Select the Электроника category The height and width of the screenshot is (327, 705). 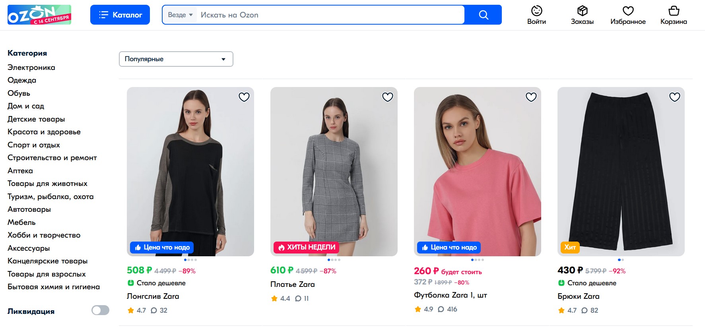click(x=31, y=68)
